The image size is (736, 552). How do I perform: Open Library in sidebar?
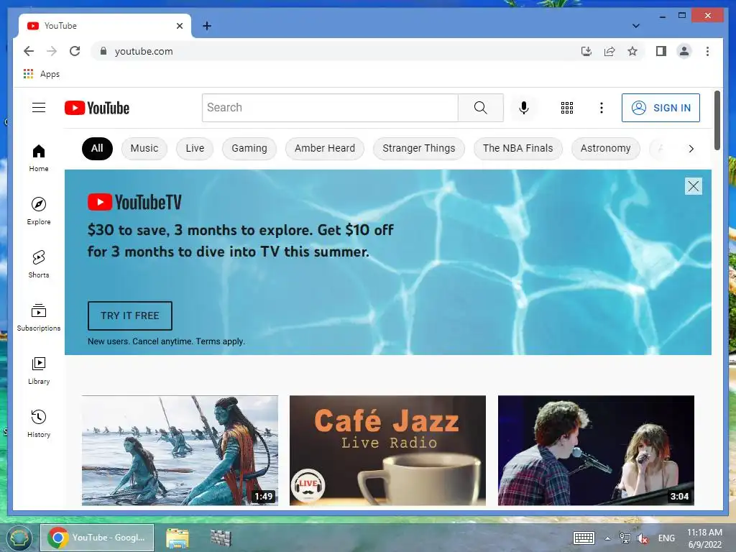coord(39,371)
